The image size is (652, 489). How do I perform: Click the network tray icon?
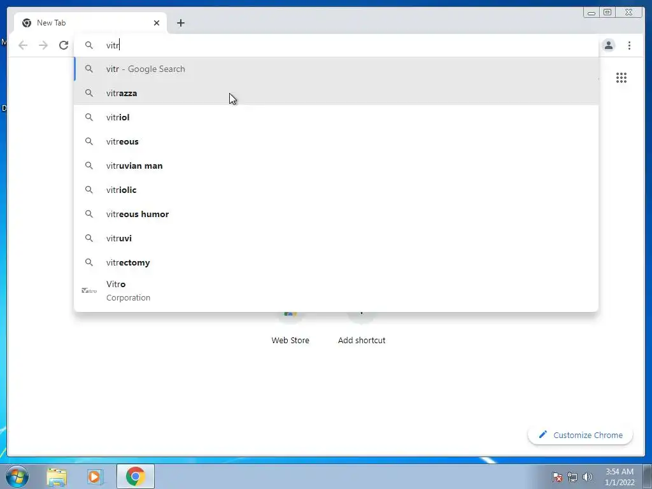(572, 477)
